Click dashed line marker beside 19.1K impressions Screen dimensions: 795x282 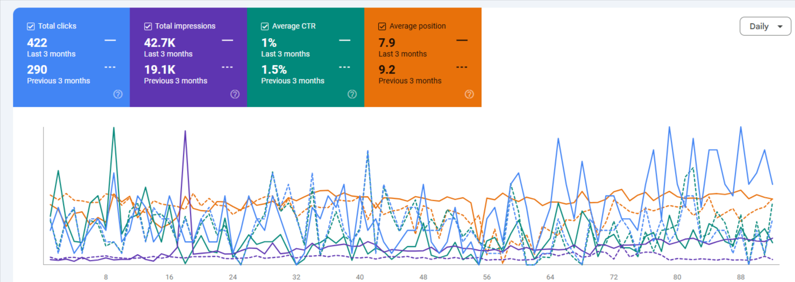[x=227, y=67]
